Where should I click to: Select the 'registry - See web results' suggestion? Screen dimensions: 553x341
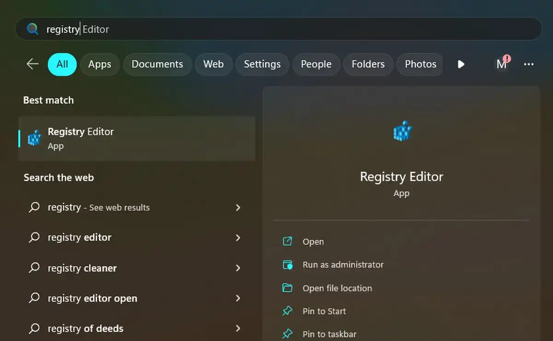coord(136,207)
